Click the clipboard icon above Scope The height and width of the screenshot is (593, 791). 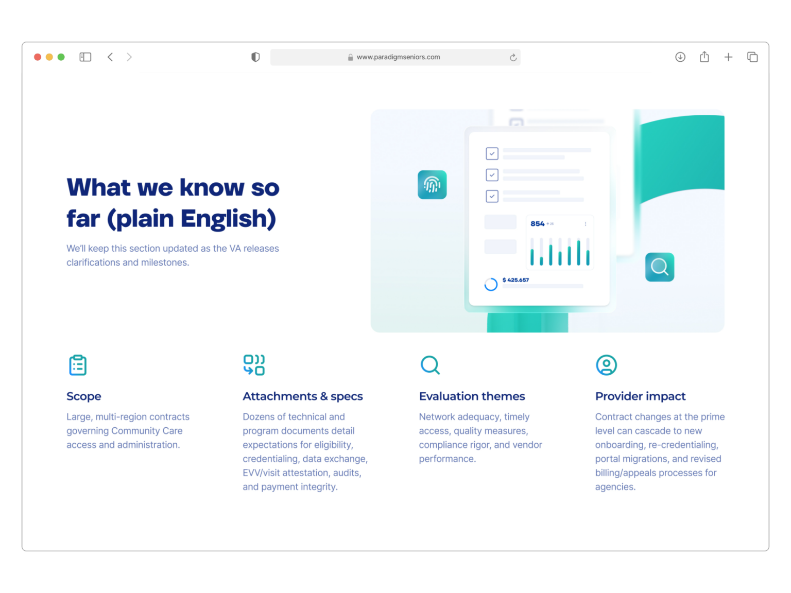[x=78, y=365]
